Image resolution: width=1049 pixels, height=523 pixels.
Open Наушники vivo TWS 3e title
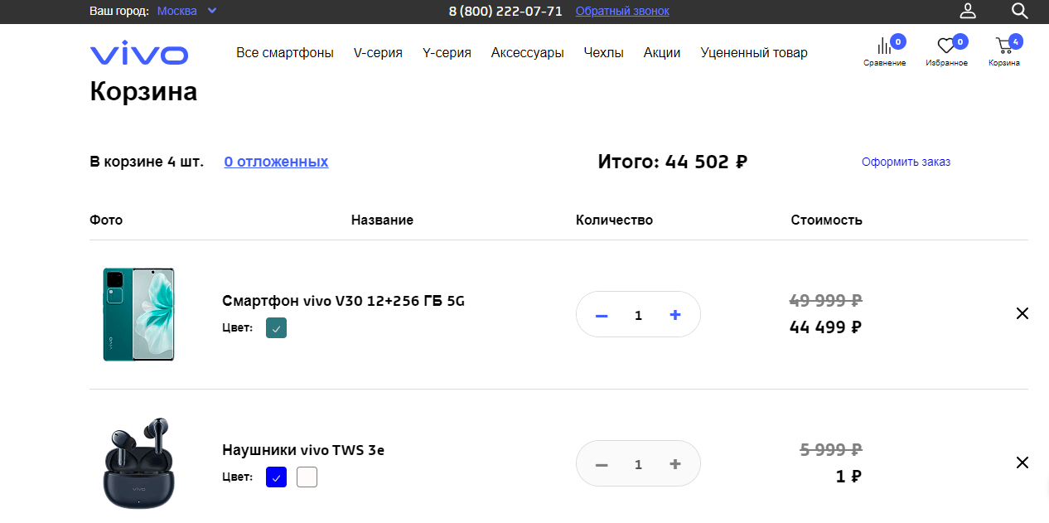(x=303, y=450)
